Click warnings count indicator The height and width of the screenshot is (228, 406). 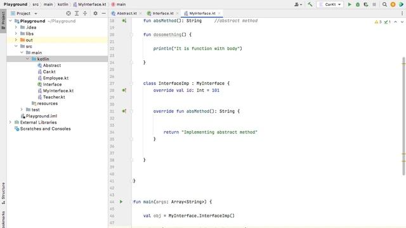click(378, 22)
